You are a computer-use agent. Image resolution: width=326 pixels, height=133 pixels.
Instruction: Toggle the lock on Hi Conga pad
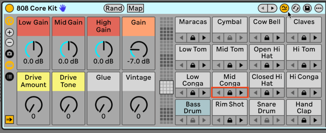[x=304, y=93]
